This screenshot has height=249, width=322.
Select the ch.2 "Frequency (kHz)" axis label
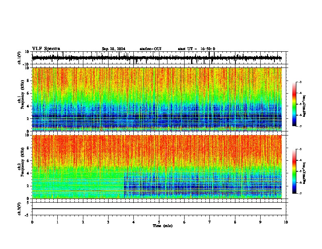pyautogui.click(x=23, y=162)
